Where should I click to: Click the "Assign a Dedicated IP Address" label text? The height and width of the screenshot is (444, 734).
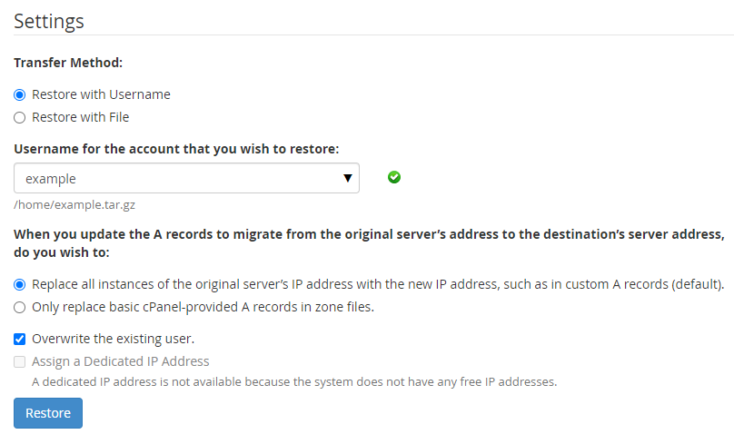120,361
